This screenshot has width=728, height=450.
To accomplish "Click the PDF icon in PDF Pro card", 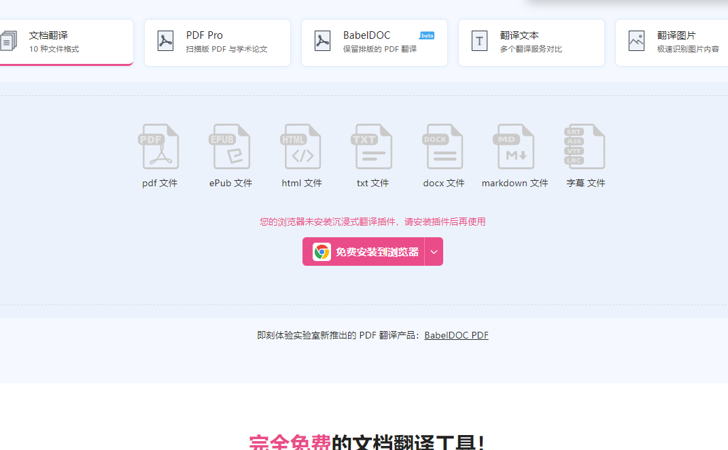I will (x=165, y=41).
